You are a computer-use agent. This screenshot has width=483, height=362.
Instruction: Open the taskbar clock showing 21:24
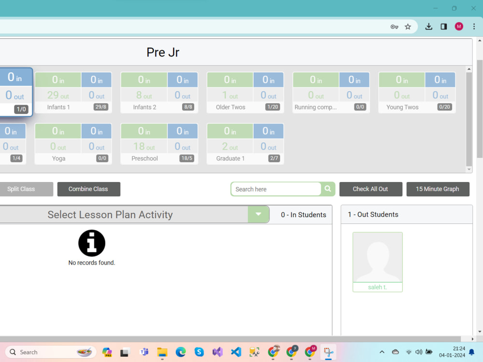click(x=452, y=352)
